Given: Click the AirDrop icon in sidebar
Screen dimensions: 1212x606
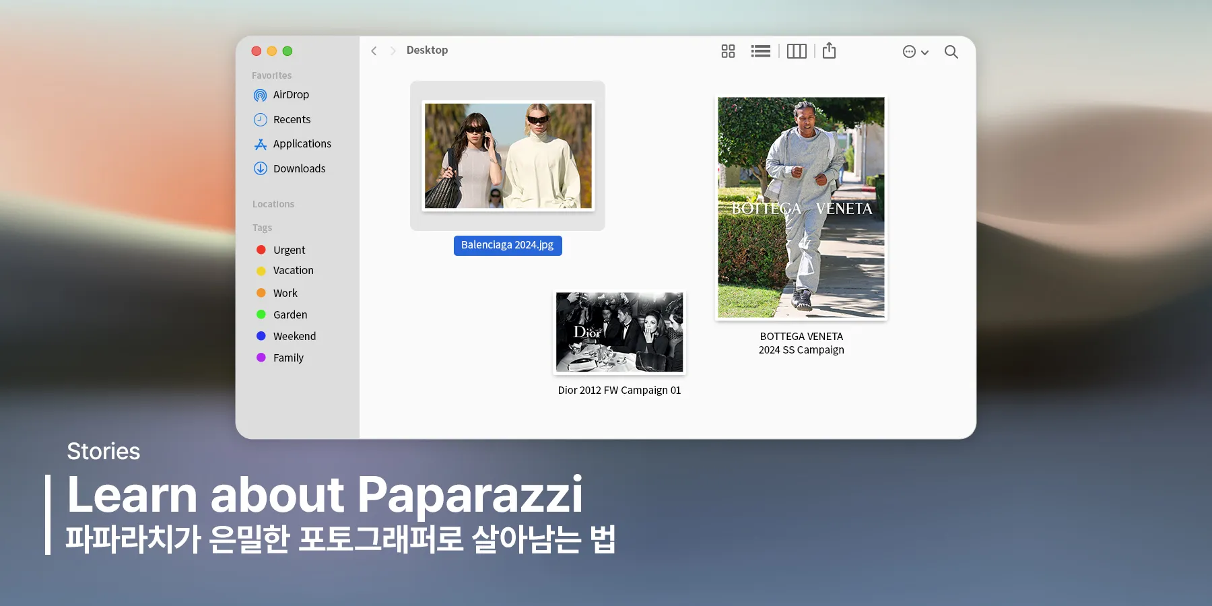Looking at the screenshot, I should click(260, 95).
